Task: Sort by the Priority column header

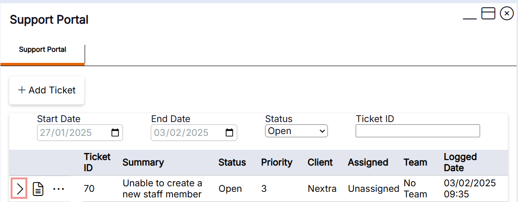Action: tap(277, 162)
